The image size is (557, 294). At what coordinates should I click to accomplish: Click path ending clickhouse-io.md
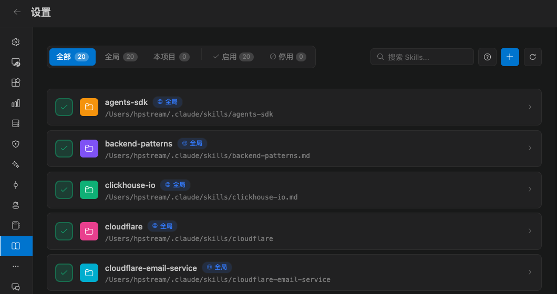201,197
